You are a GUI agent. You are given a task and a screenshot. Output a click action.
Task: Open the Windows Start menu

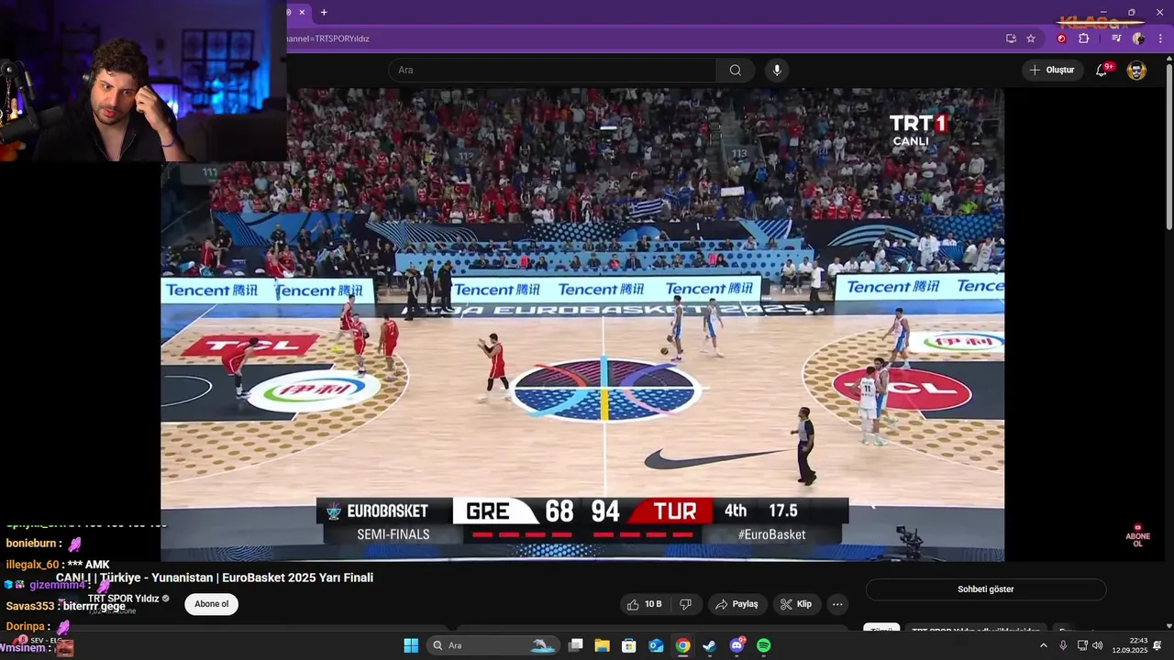(x=411, y=645)
